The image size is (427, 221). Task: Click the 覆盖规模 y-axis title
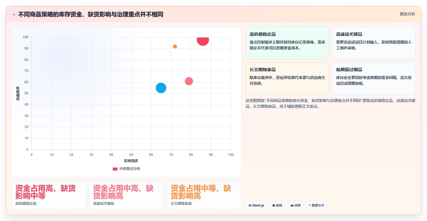point(18,94)
